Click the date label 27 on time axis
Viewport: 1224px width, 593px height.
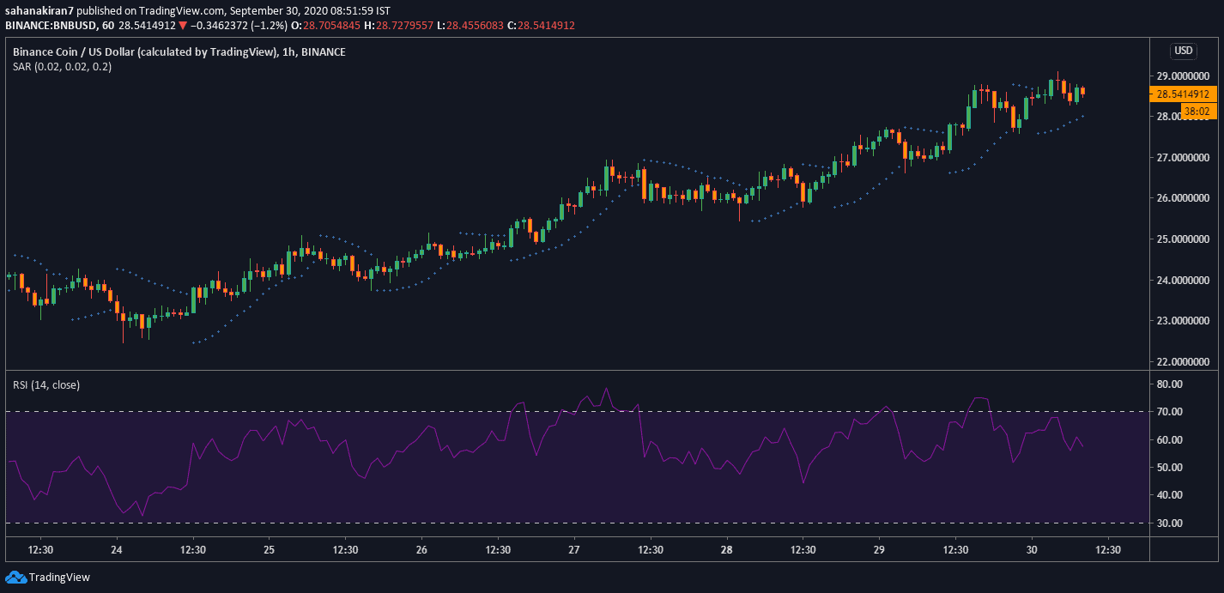pos(574,550)
